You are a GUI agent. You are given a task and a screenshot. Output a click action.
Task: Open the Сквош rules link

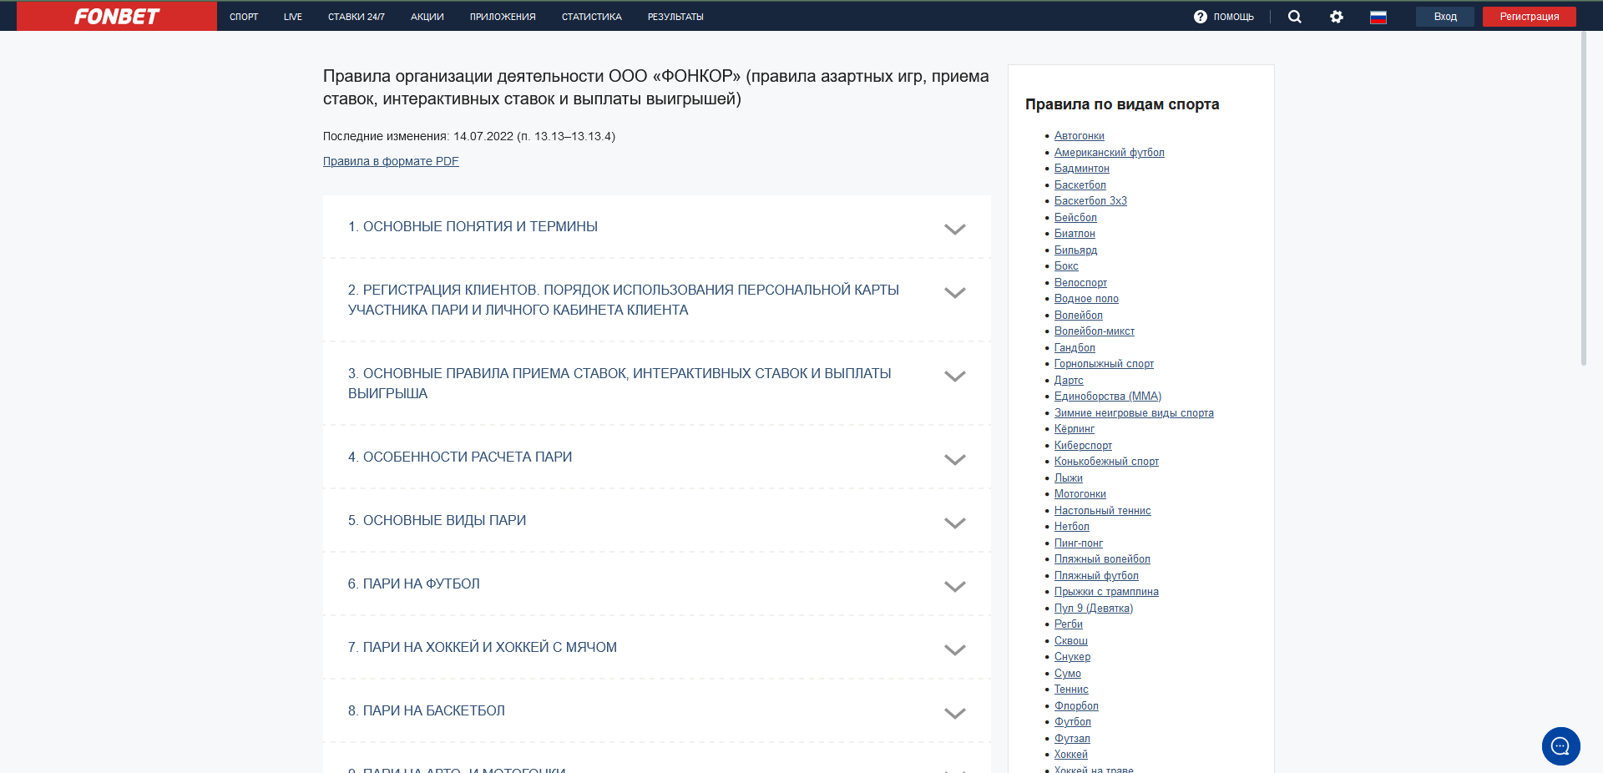pos(1070,640)
